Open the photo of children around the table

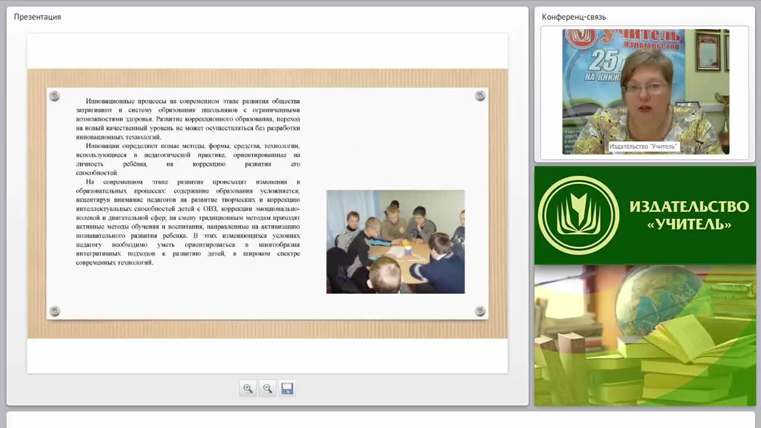(395, 241)
